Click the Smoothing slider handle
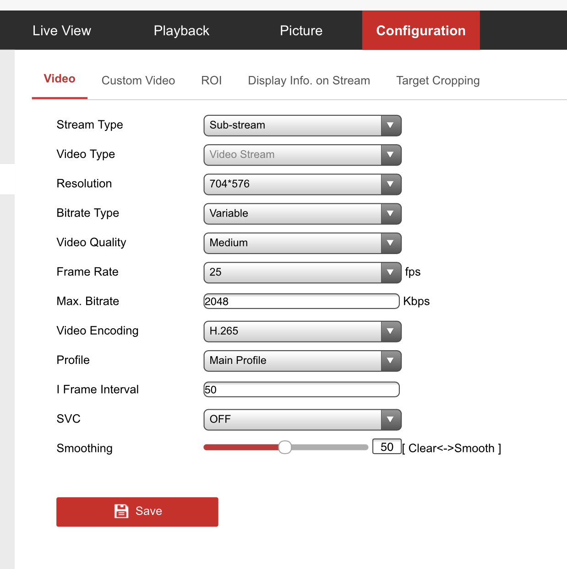The height and width of the screenshot is (569, 567). click(x=285, y=447)
